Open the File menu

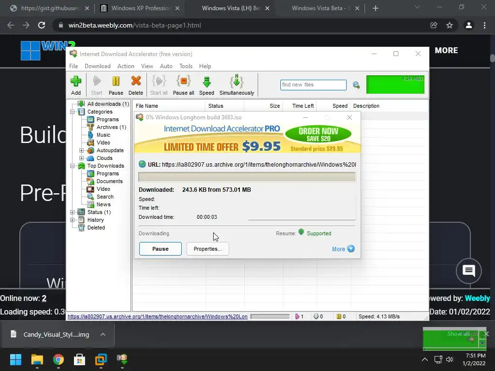pyautogui.click(x=73, y=66)
